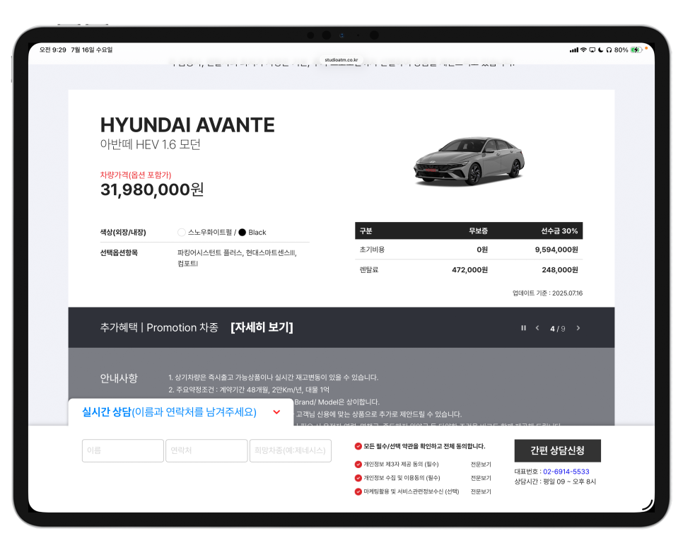Tap the battery indicator in status bar
The width and height of the screenshot is (683, 555).
pos(636,50)
